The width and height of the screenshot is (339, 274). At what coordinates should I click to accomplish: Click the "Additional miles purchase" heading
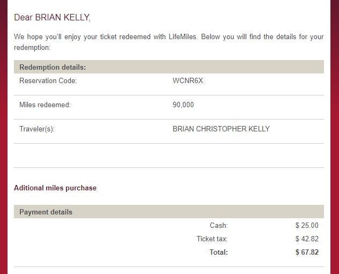coord(55,188)
